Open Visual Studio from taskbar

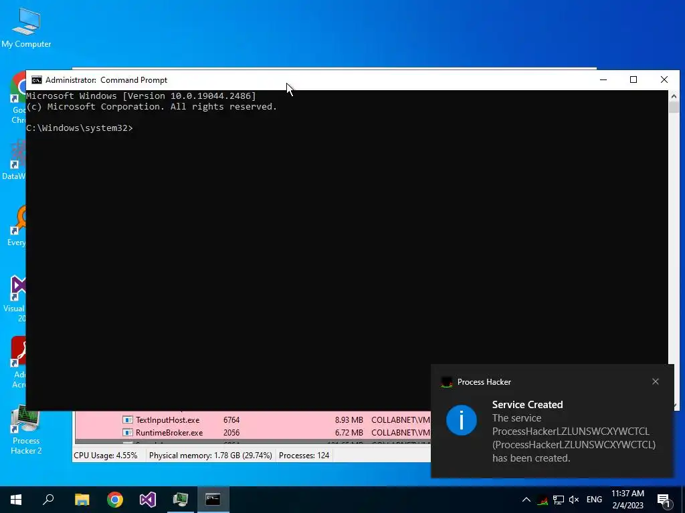(148, 500)
